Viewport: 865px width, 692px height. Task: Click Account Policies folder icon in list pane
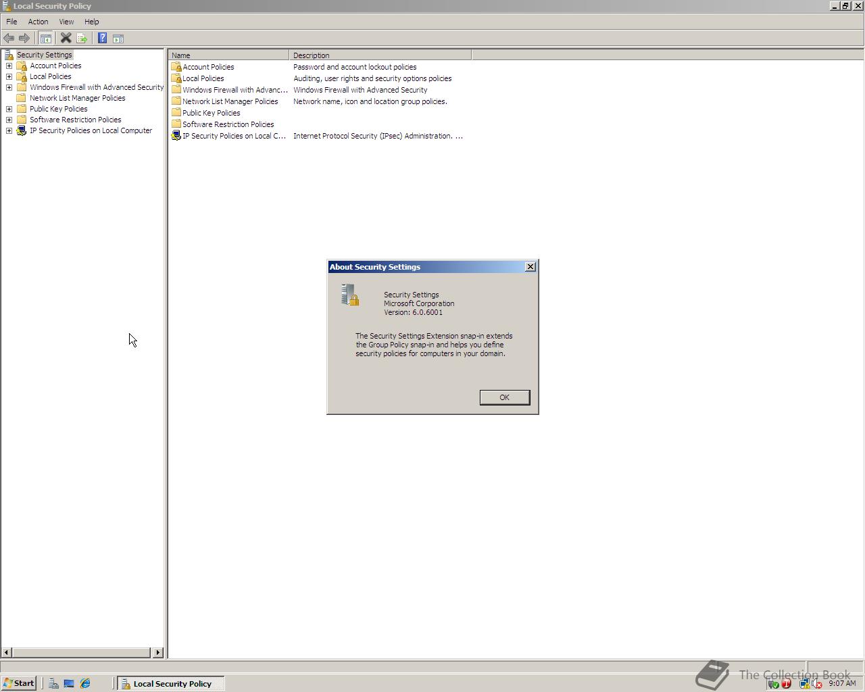pyautogui.click(x=176, y=67)
